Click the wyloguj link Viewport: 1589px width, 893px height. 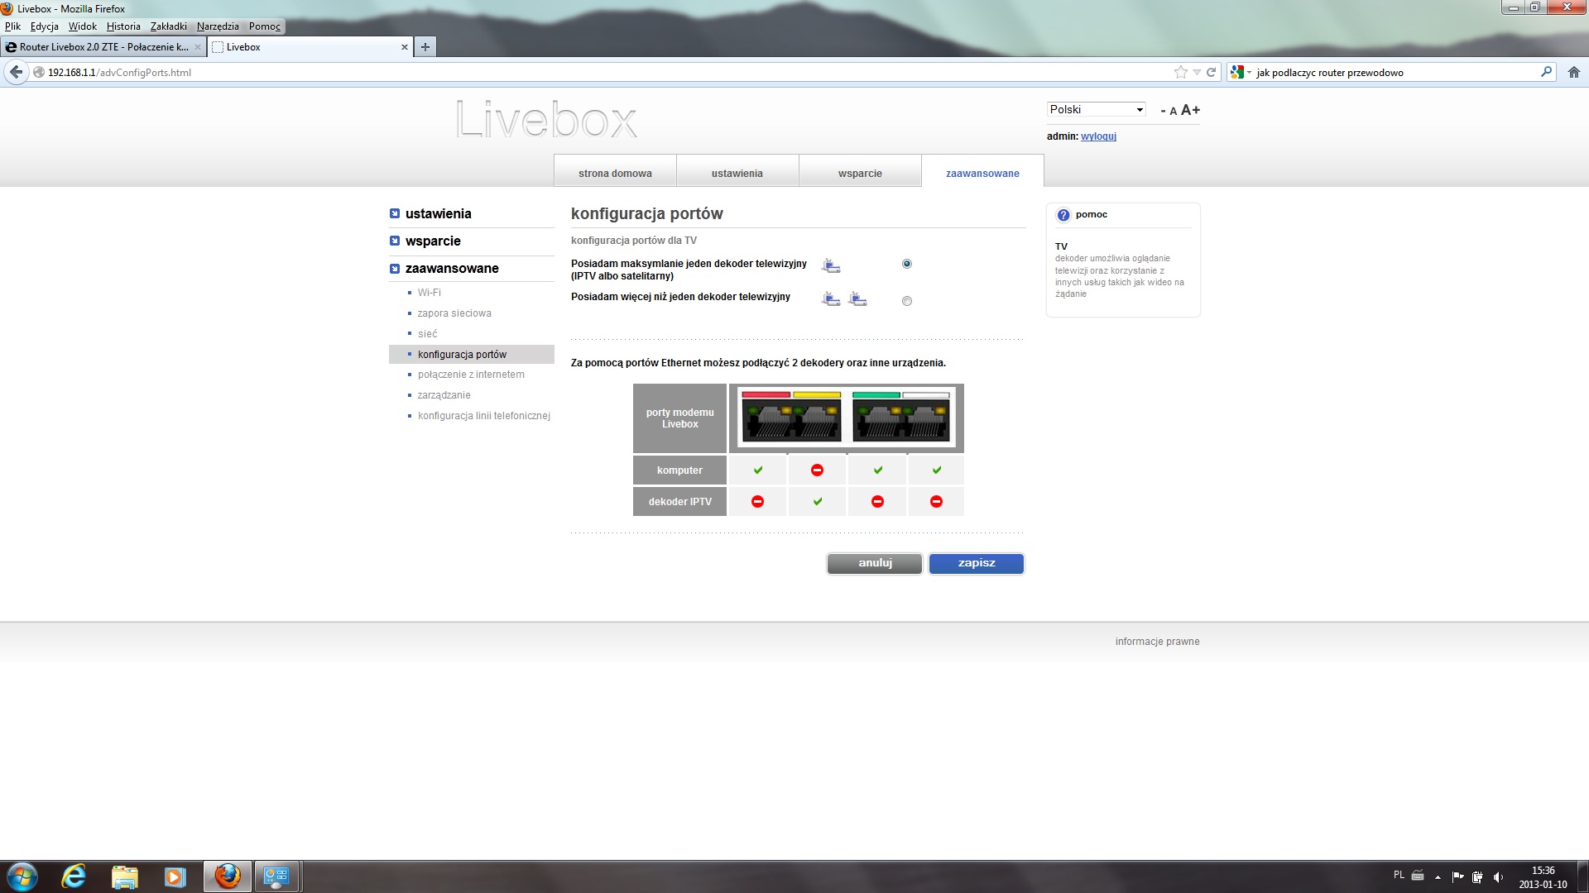[x=1098, y=136]
